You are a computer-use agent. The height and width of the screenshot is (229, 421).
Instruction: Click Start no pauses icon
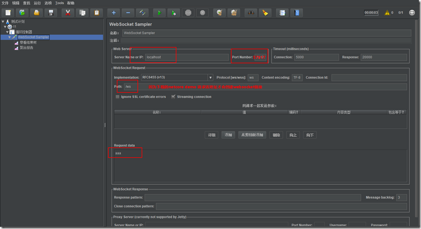174,13
